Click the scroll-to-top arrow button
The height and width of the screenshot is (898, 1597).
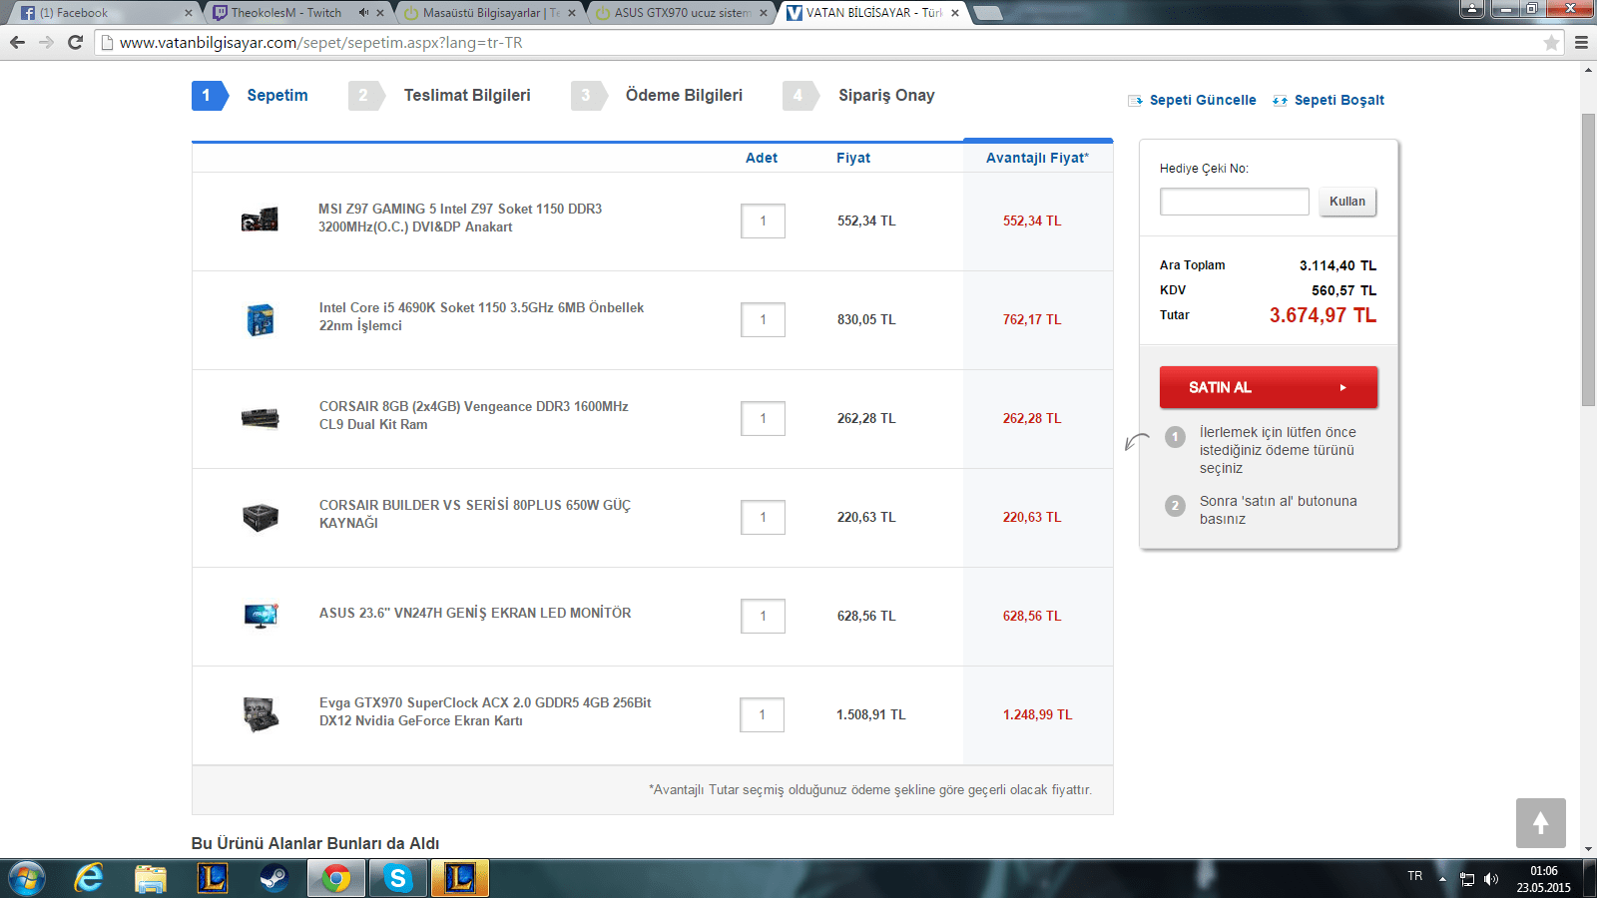pyautogui.click(x=1540, y=823)
